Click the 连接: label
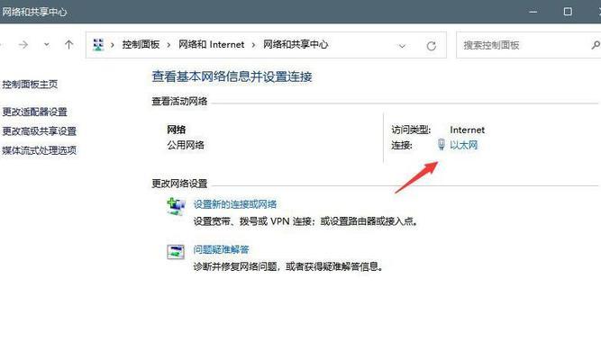Image resolution: width=601 pixels, height=360 pixels. pyautogui.click(x=402, y=146)
